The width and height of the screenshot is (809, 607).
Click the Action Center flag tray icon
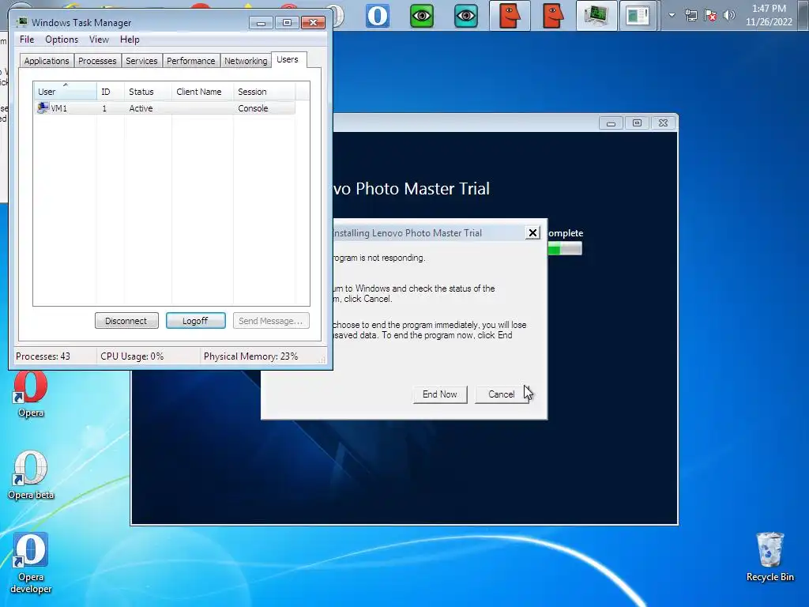tap(710, 16)
